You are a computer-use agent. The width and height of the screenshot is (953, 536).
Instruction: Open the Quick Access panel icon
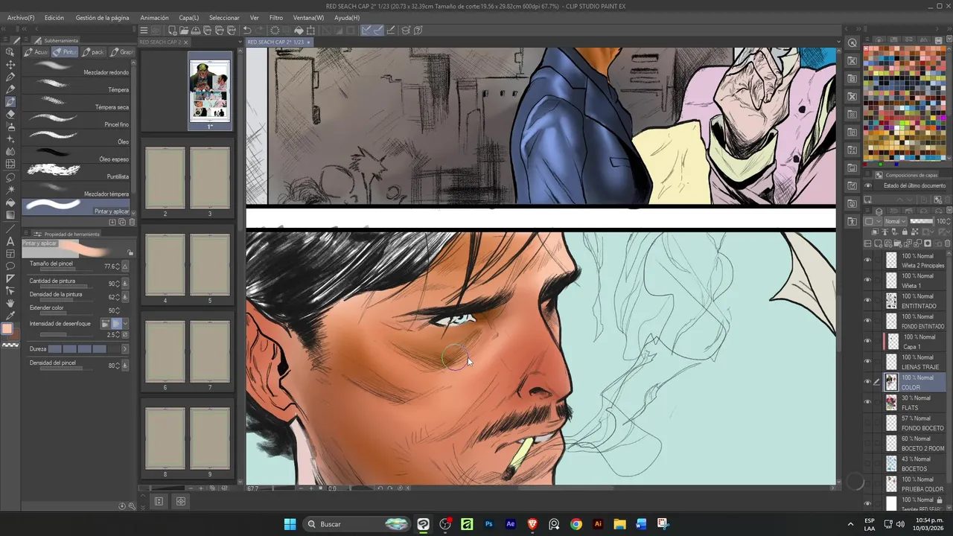tap(852, 43)
